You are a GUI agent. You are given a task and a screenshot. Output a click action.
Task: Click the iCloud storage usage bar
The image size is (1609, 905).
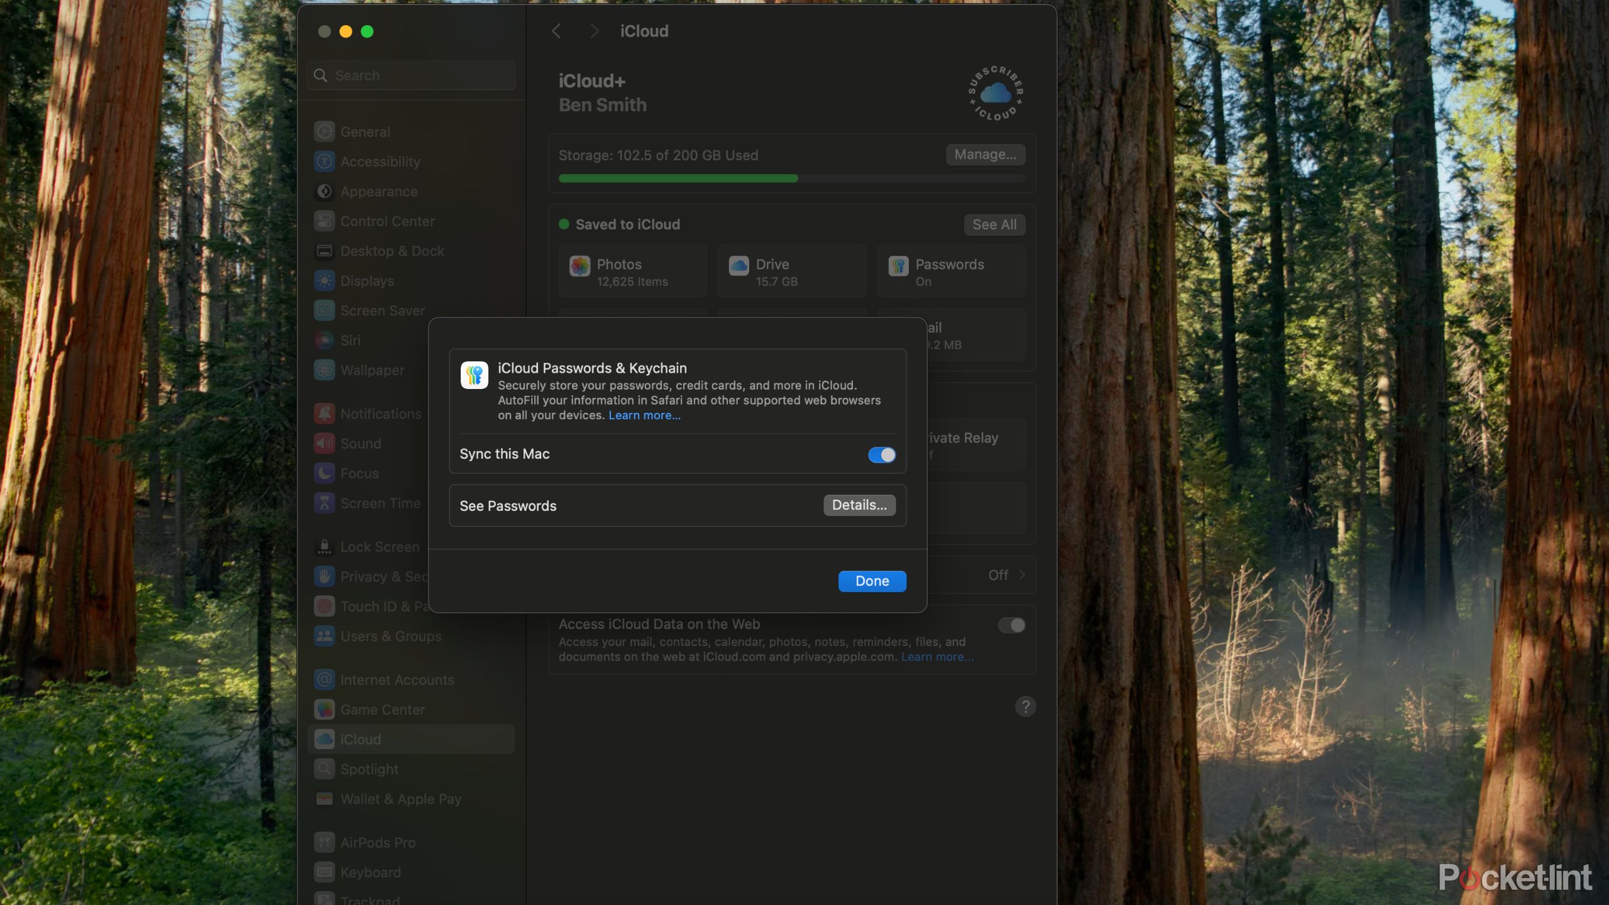point(791,178)
